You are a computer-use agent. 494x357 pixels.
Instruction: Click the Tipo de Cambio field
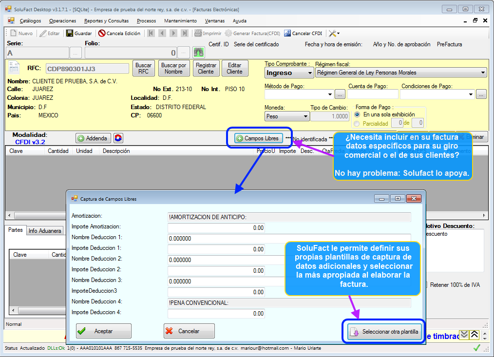[x=329, y=116]
